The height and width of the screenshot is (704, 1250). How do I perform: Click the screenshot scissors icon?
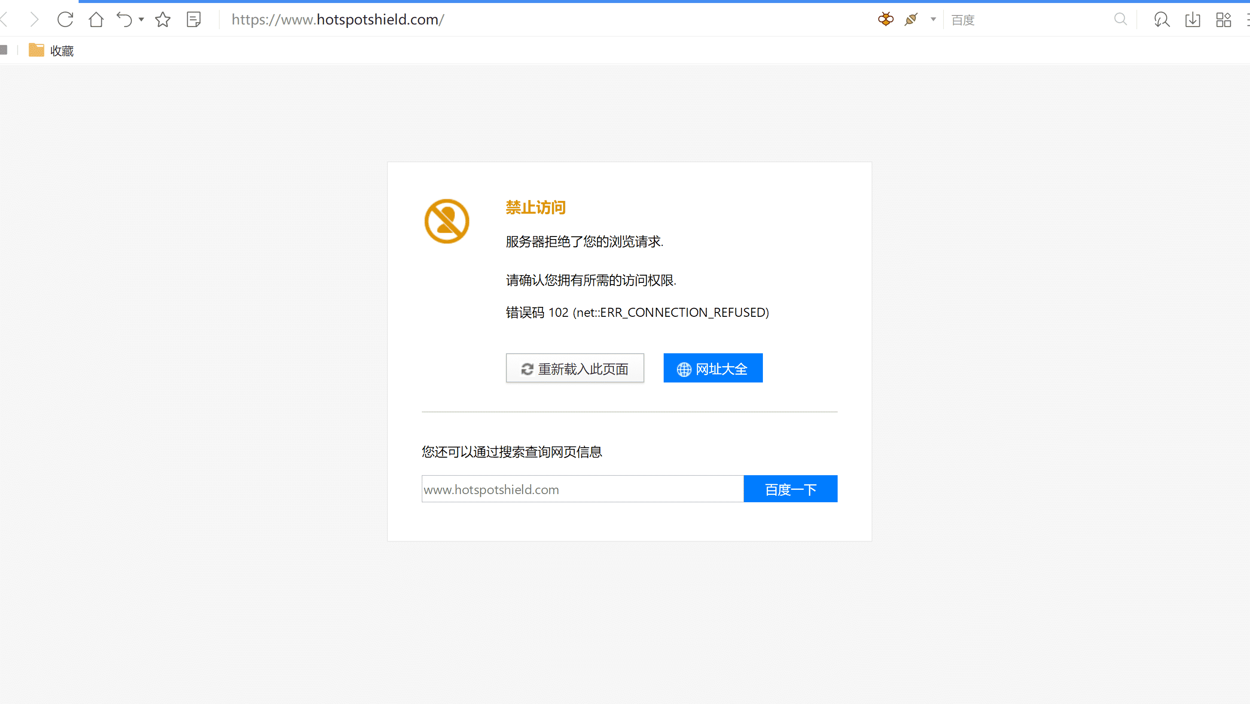[x=1162, y=20]
